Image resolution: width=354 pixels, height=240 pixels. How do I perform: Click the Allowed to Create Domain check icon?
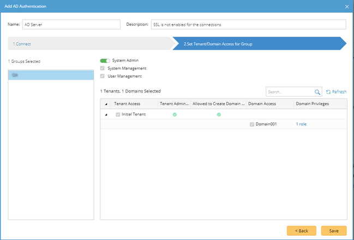coord(219,114)
